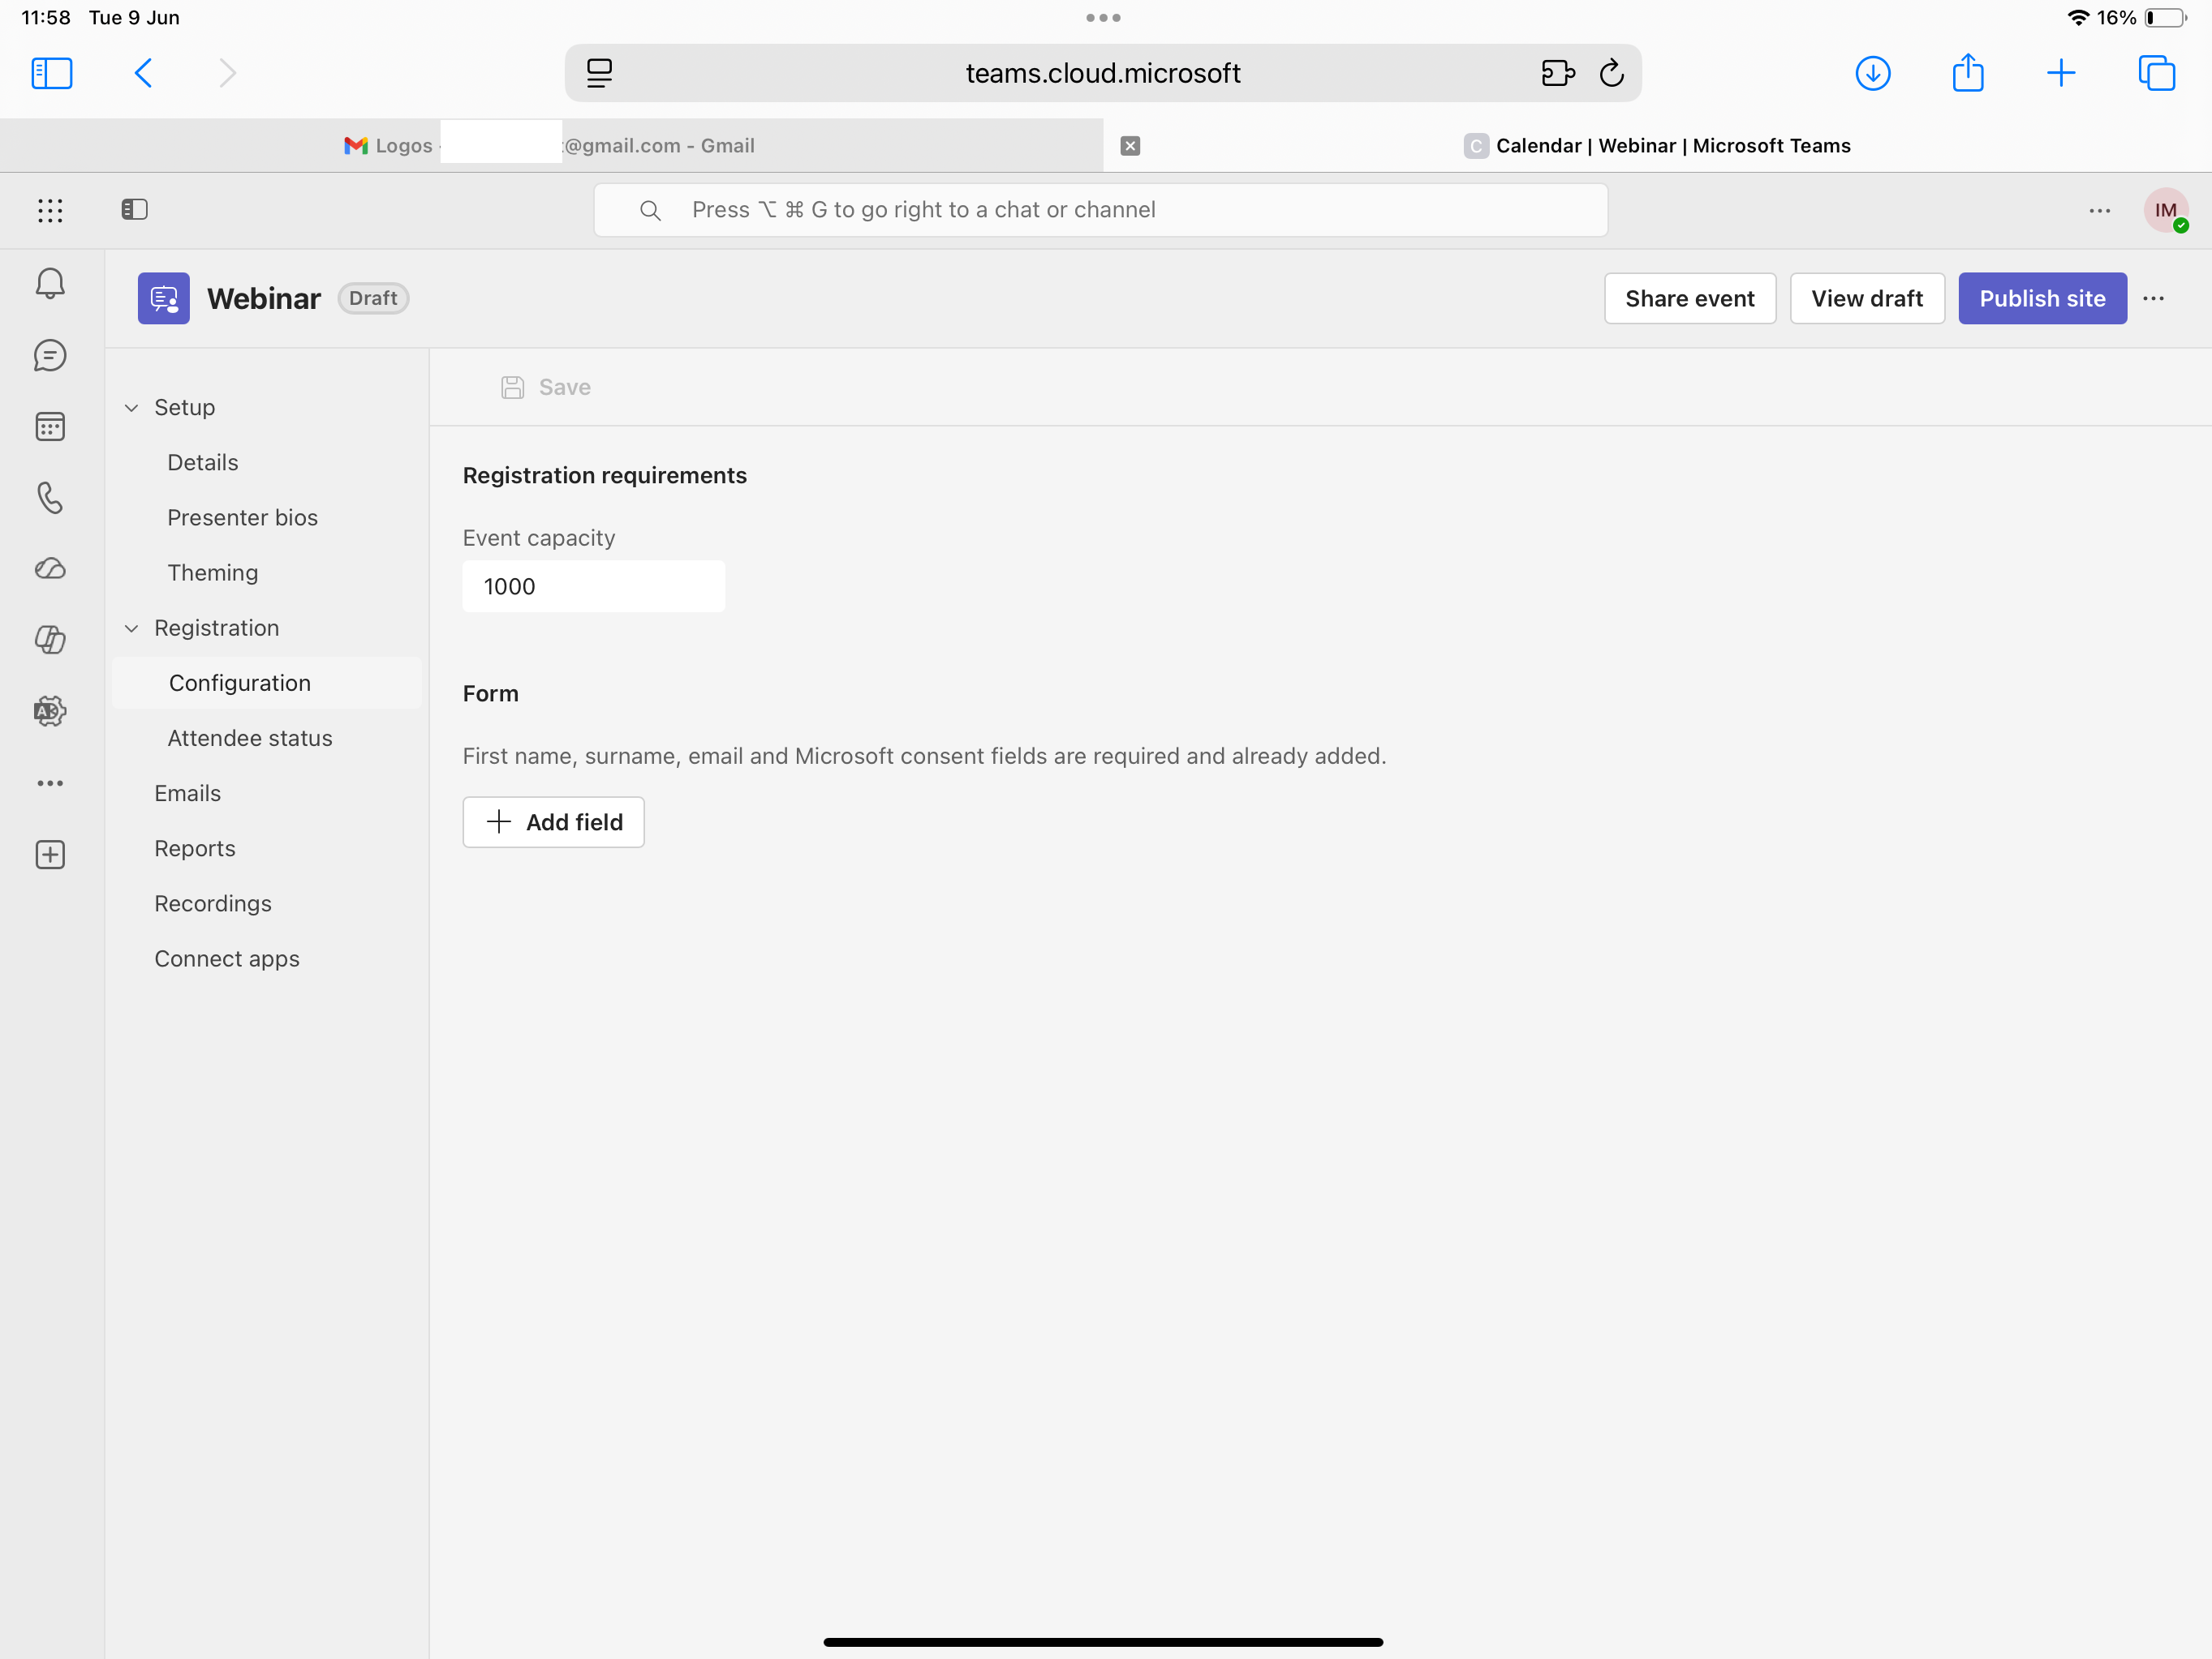The image size is (2212, 1659).
Task: Add a field to the form
Action: 553,821
